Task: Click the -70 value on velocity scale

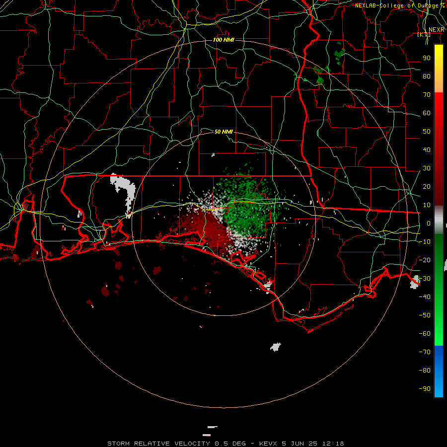Action: coord(425,352)
